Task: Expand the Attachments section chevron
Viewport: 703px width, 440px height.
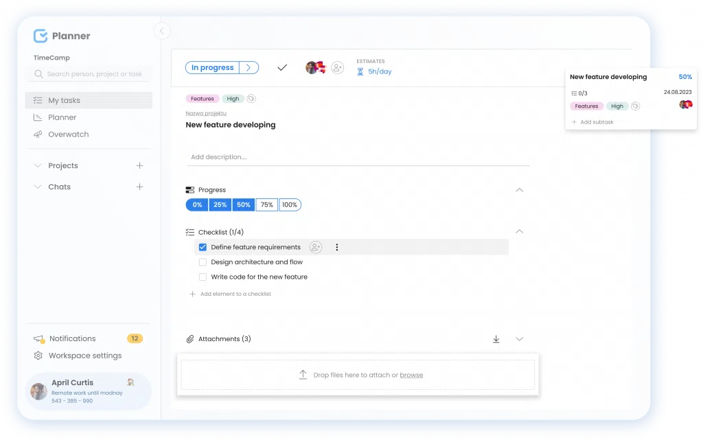Action: coord(519,339)
